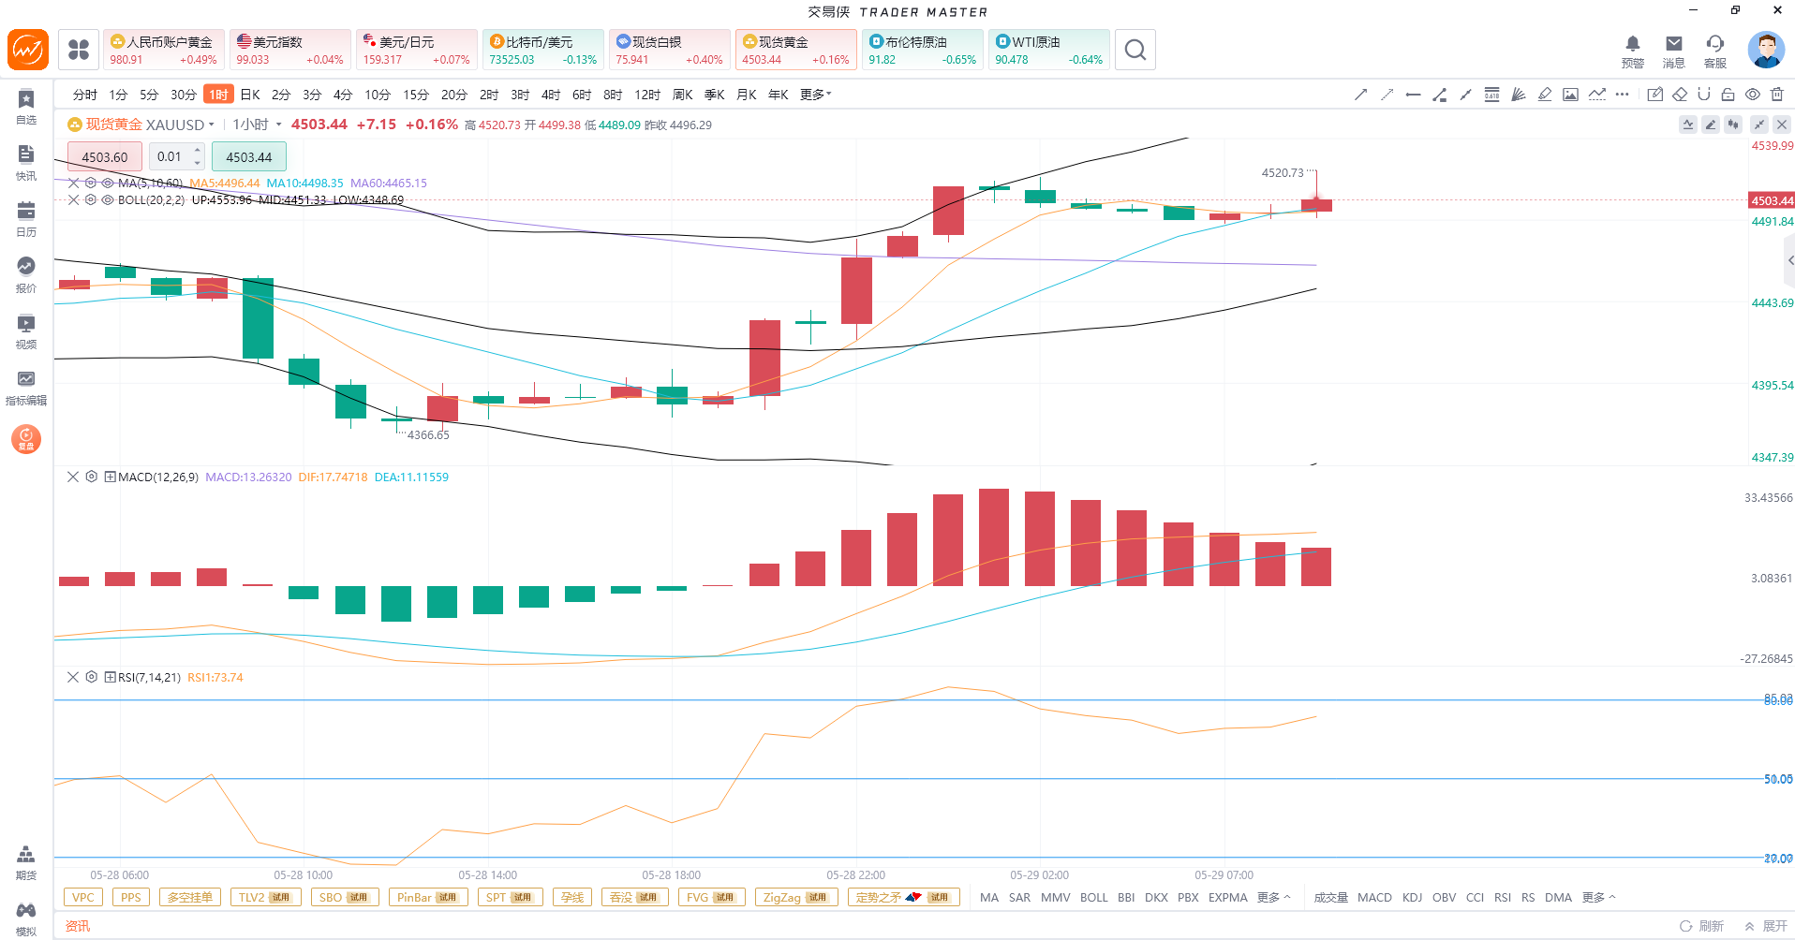
Task: Open the user avatar profile
Action: pyautogui.click(x=1766, y=50)
